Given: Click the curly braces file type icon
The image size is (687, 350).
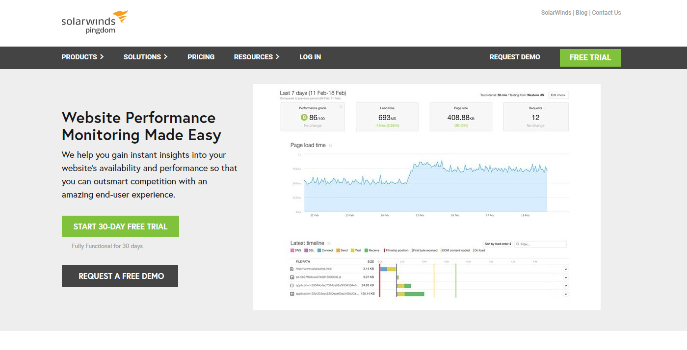Looking at the screenshot, I should pos(292,285).
